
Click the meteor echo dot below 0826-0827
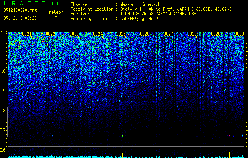[x=155, y=136]
